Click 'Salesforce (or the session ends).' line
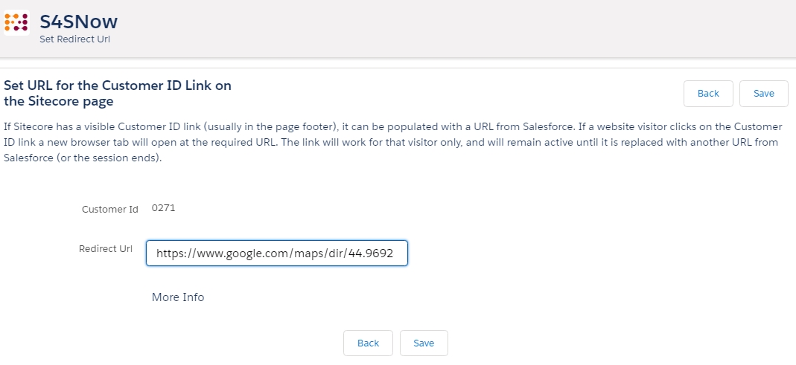 pos(82,158)
